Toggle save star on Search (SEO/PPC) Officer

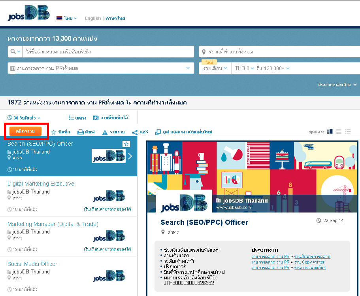(126, 144)
